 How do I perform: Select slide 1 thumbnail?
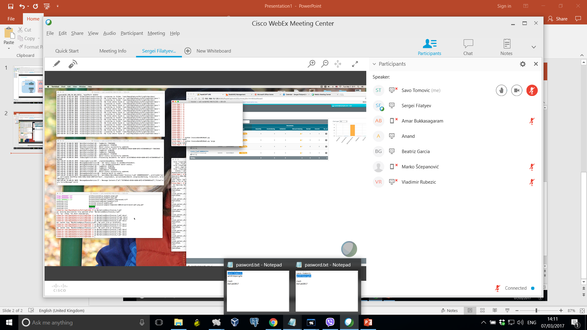click(28, 85)
